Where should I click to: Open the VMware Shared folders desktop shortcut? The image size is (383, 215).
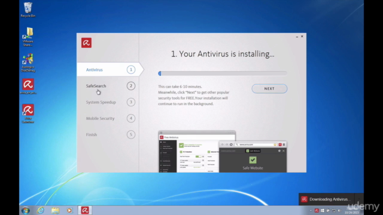28,37
